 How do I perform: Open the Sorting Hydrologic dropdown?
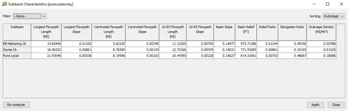point(334,16)
